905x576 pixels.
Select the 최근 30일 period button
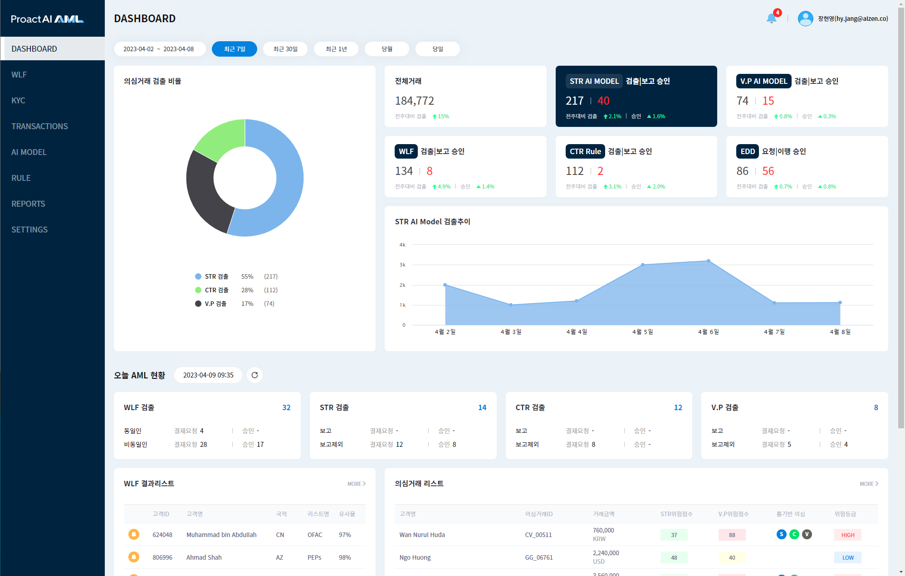[285, 49]
